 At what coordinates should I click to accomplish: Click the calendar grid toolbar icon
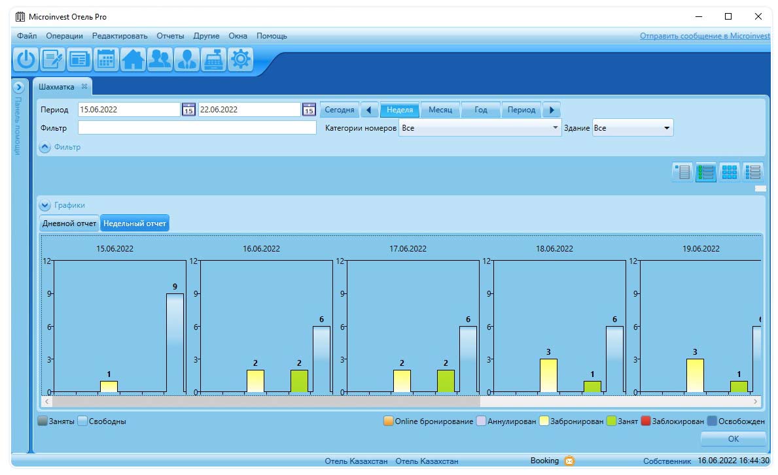pyautogui.click(x=106, y=59)
